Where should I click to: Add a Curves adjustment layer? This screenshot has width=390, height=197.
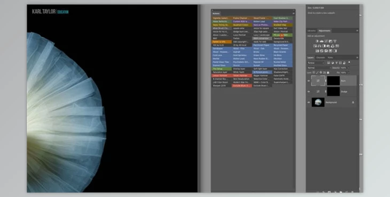coord(326,41)
